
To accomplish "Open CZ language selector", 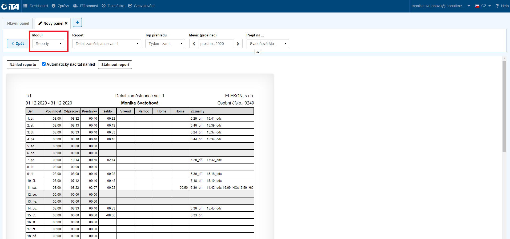I will 483,6.
